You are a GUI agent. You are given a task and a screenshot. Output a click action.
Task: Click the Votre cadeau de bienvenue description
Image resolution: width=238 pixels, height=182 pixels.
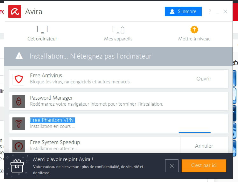(x=88, y=170)
